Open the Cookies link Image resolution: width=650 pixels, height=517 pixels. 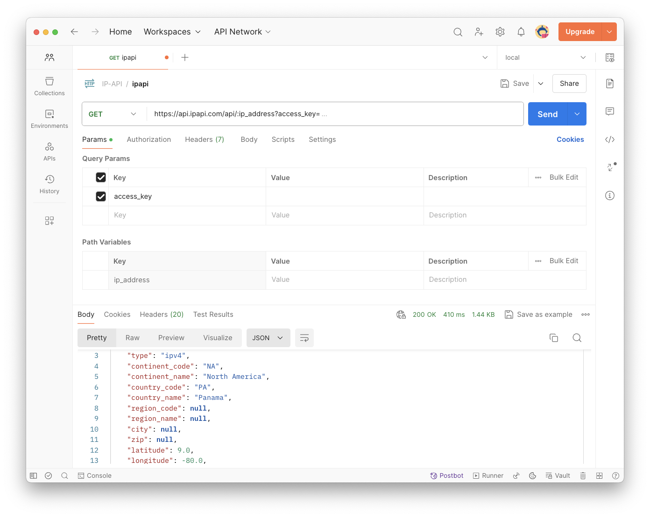coord(570,140)
